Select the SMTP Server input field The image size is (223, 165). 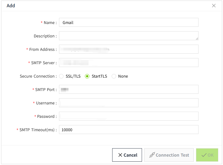pos(128,63)
